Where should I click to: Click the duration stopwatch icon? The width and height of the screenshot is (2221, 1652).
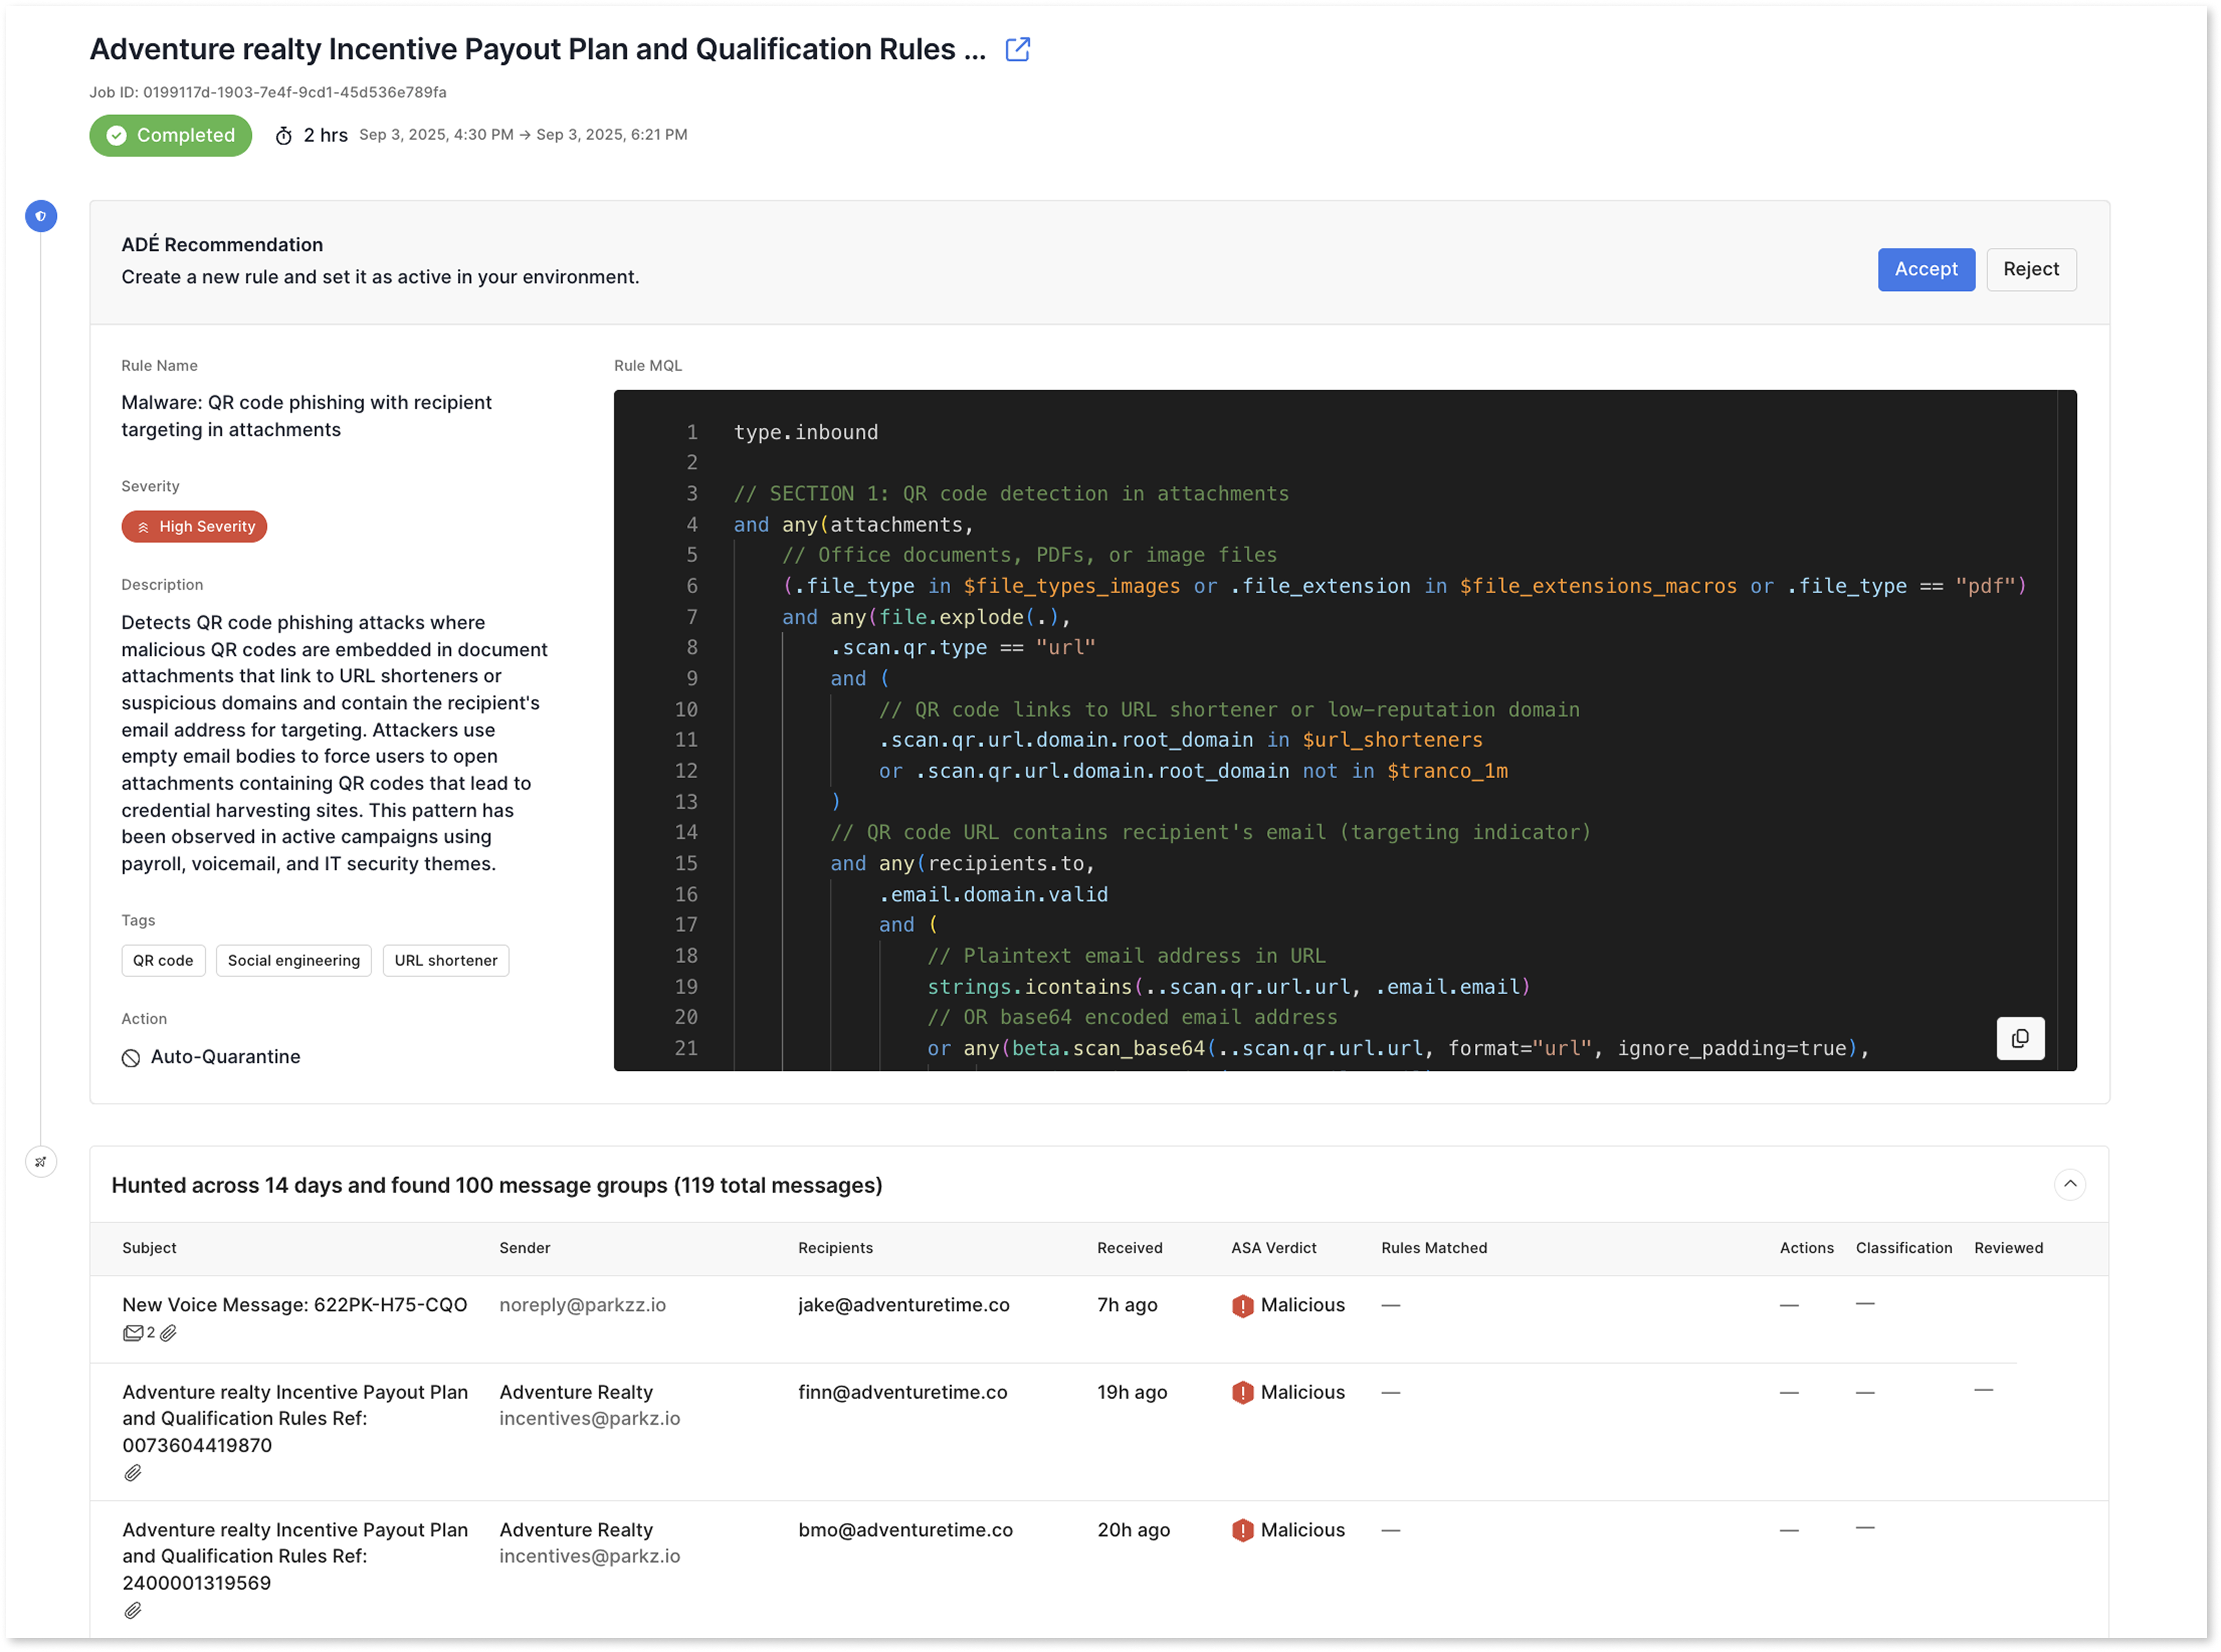tap(284, 136)
